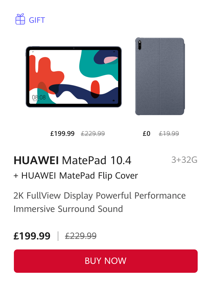The image size is (211, 285).
Task: Click the large crossed-out £229.99 price
Action: 81,236
